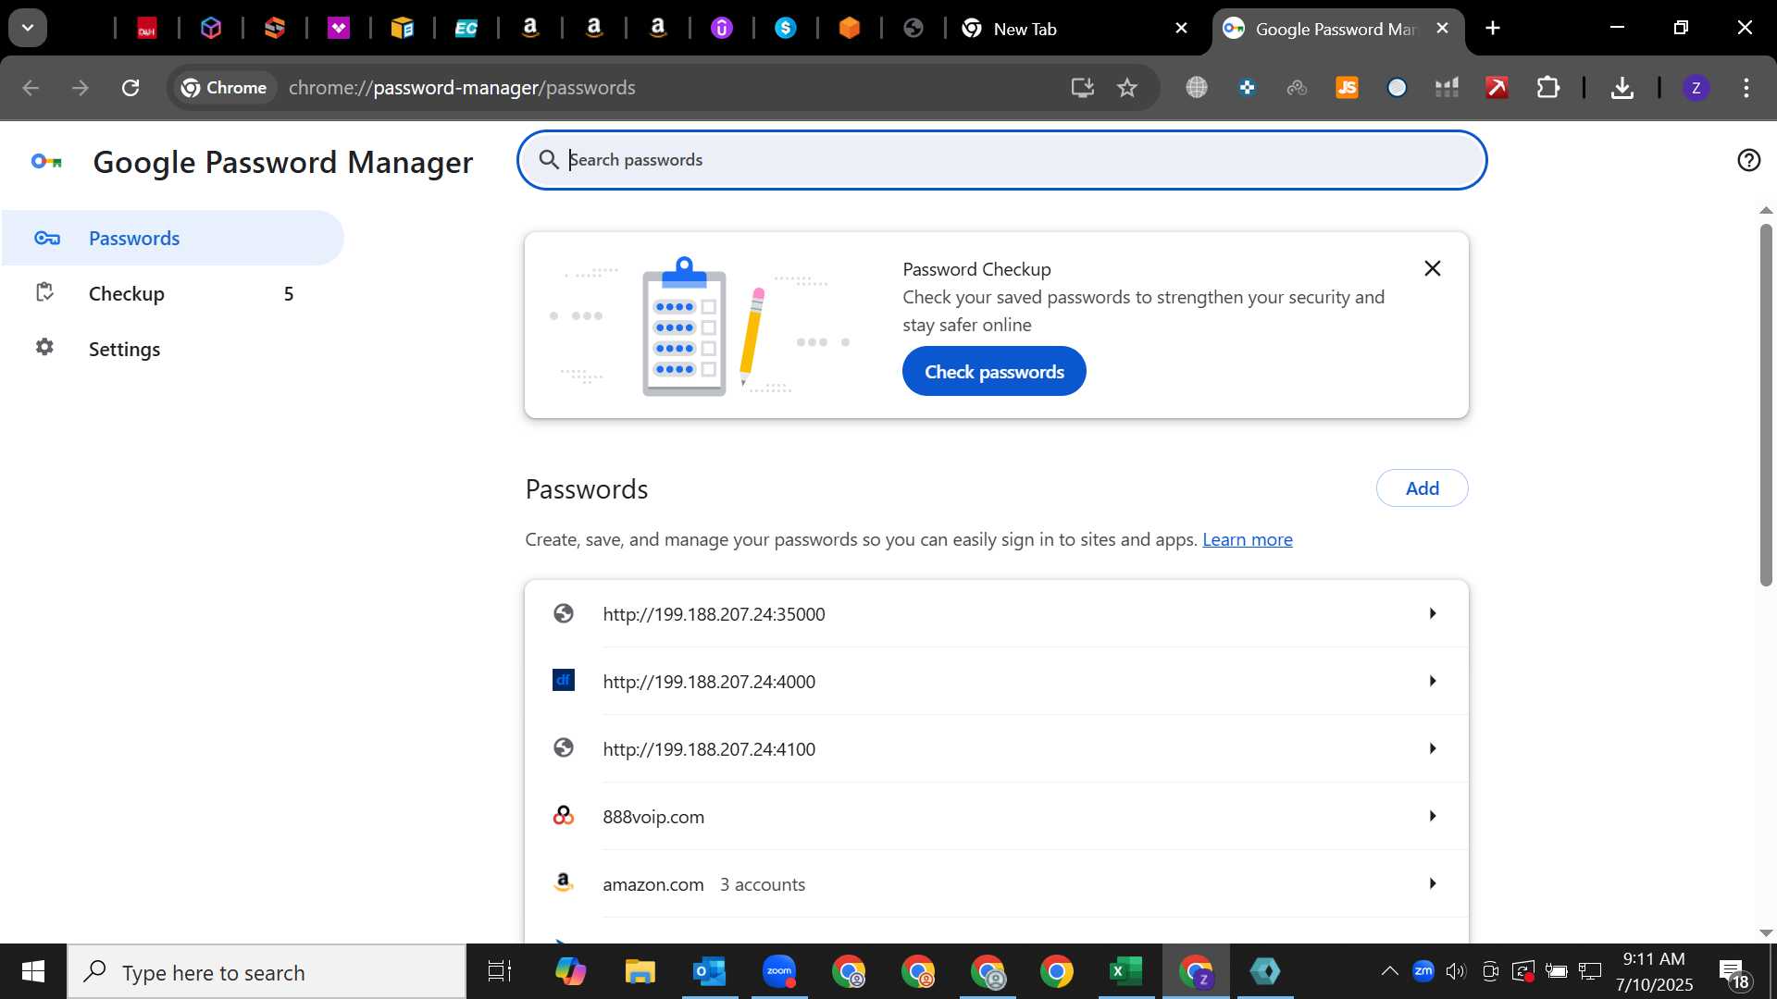Open the orange JS extension icon
Screen dimensions: 1777x999
tap(1347, 88)
